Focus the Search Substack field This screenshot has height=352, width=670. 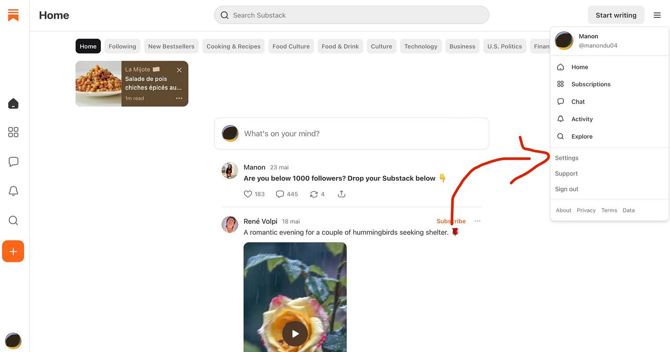pyautogui.click(x=352, y=15)
